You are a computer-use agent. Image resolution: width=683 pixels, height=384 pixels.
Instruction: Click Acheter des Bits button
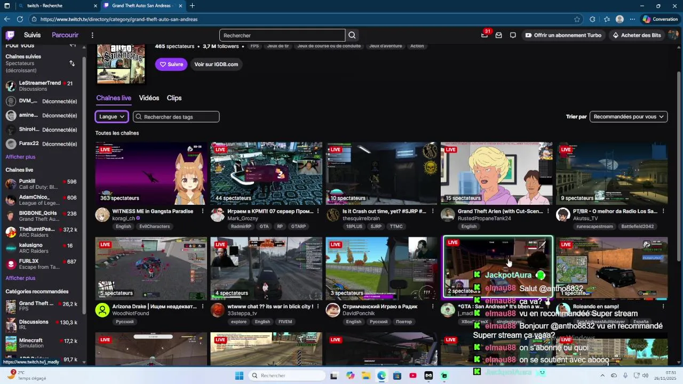pyautogui.click(x=636, y=35)
